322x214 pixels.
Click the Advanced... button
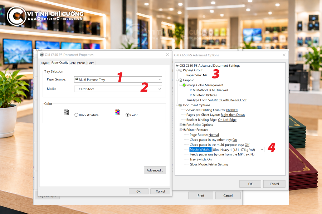coord(155,170)
